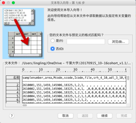This screenshot has width=136, height=123.
Task: Click the ruler mark at 10
Action: coord(41,70)
